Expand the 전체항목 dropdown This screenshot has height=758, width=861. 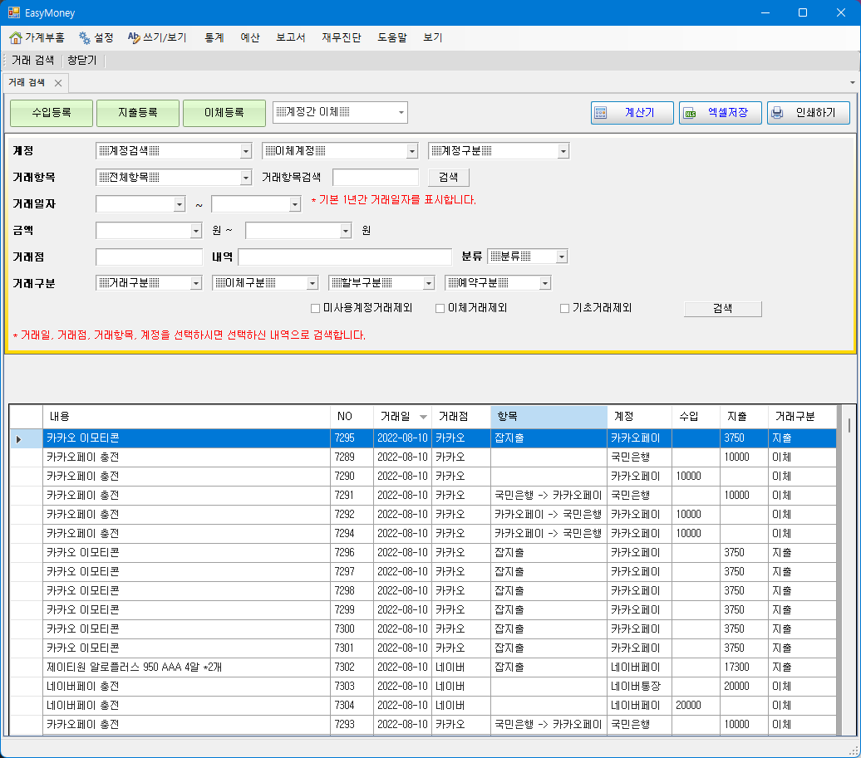(245, 177)
